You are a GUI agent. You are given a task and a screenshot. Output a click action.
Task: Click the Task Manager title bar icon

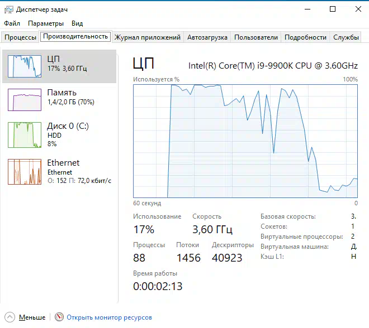coord(8,9)
